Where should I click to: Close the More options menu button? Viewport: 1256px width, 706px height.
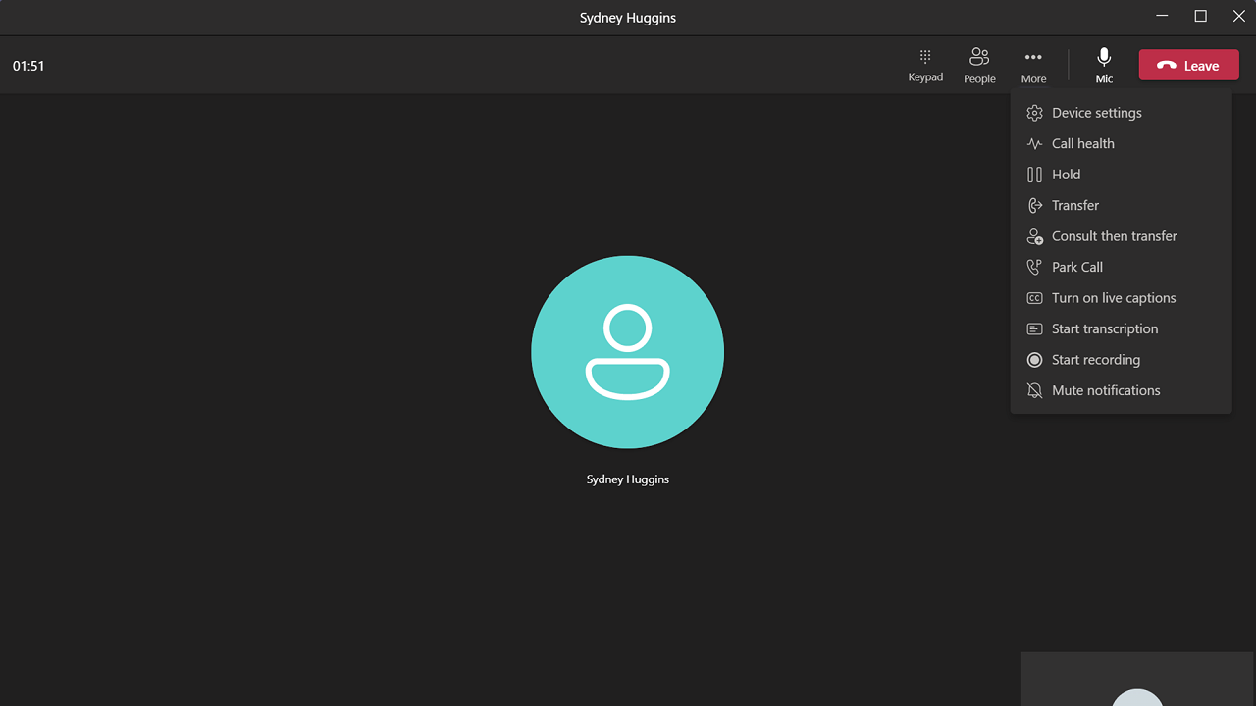click(x=1033, y=65)
